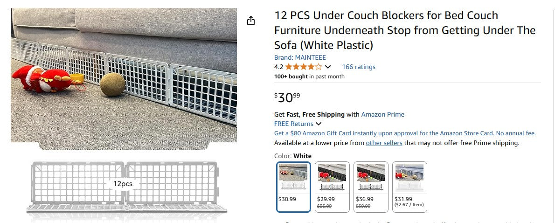
Task: Choose the $36.99 color variant
Action: (x=371, y=187)
